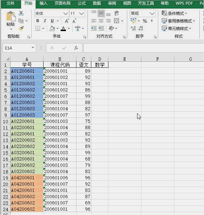204x215 pixels.
Task: Apply the fill color bucket
Action: click(x=52, y=28)
